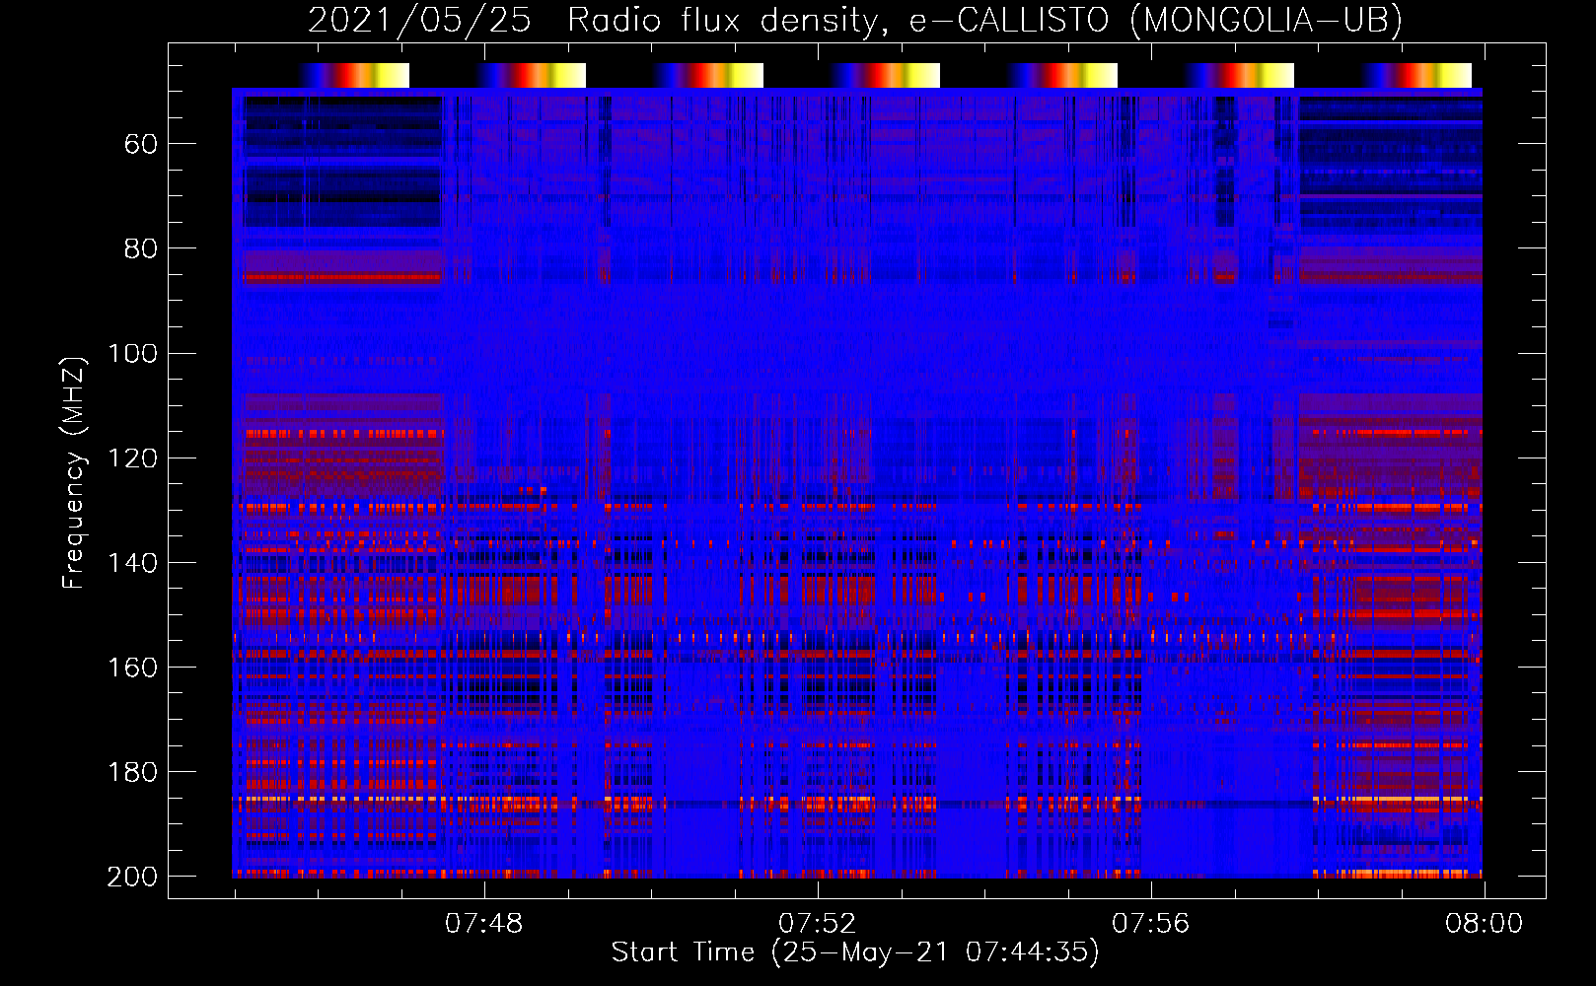Click the 07:48 time tick label
This screenshot has height=986, width=1596.
click(x=483, y=924)
